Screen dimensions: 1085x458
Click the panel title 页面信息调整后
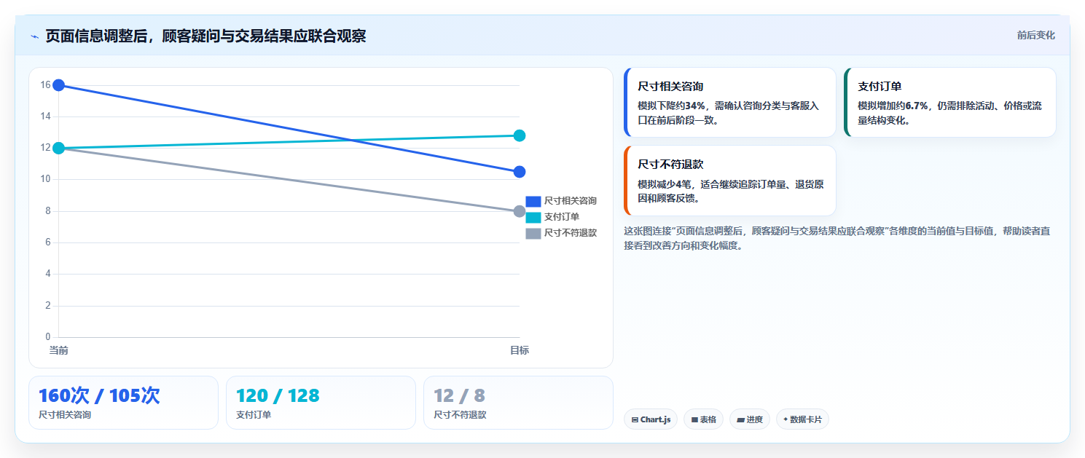205,36
